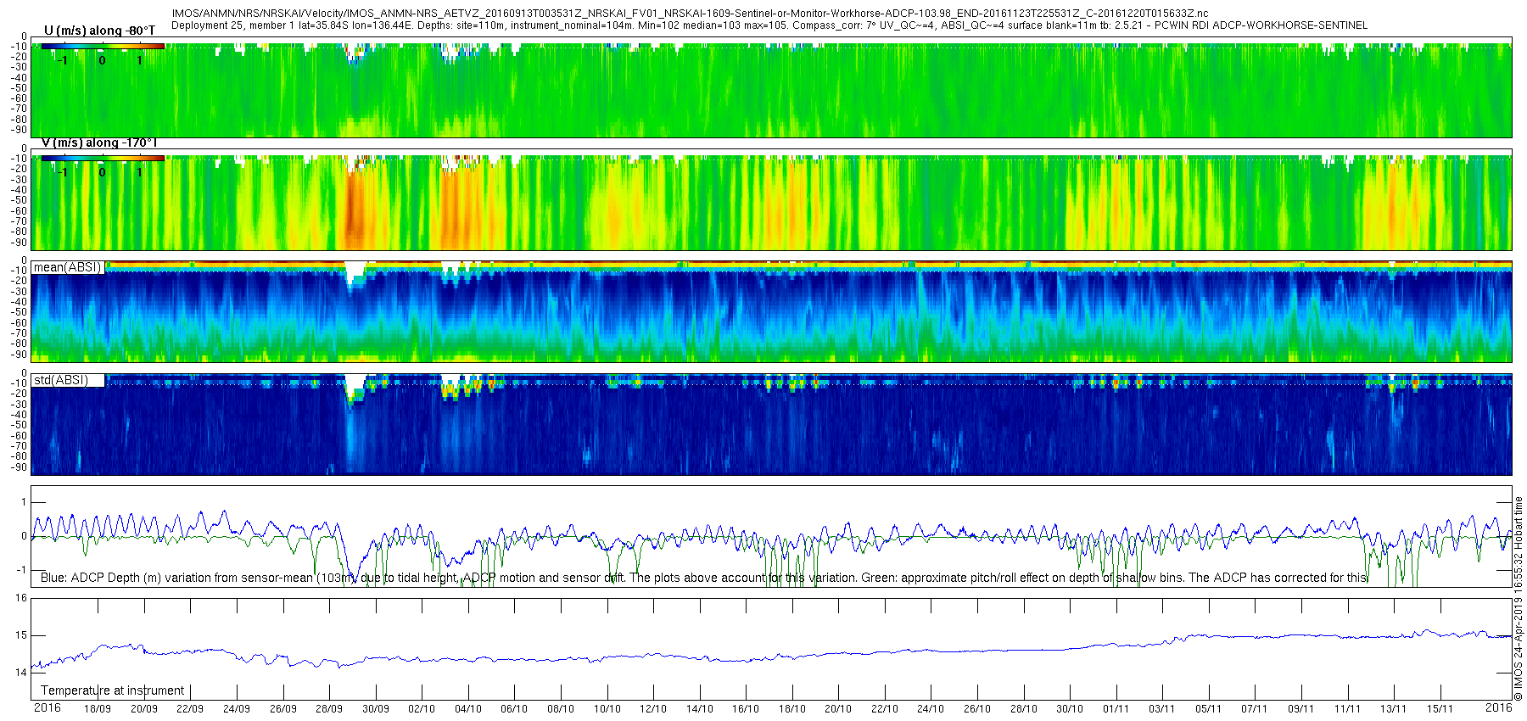Click the temperature axis value 14
This screenshot has height=721, width=1527.
(21, 673)
